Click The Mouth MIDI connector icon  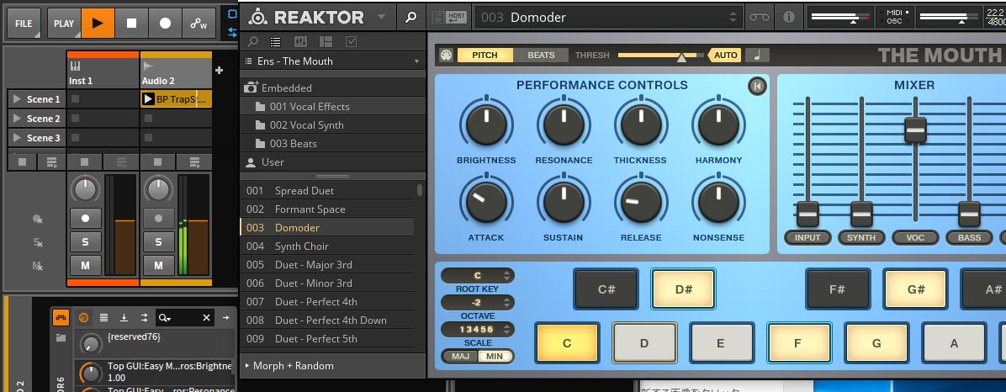pyautogui.click(x=446, y=56)
